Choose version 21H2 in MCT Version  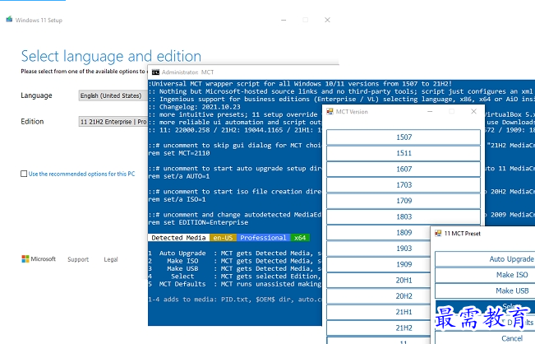[x=379, y=328]
